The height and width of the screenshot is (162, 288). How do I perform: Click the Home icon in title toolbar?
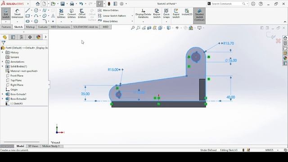(38, 4)
